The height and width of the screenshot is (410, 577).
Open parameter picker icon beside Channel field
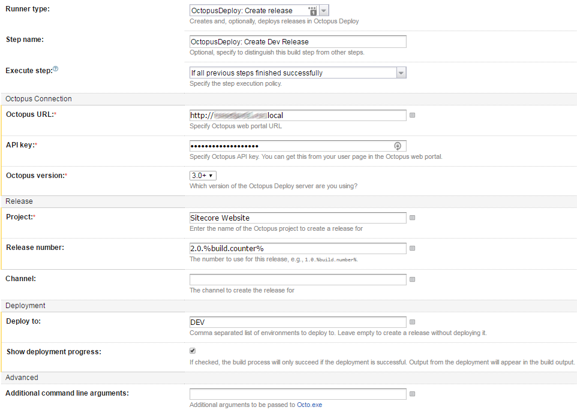click(x=412, y=279)
